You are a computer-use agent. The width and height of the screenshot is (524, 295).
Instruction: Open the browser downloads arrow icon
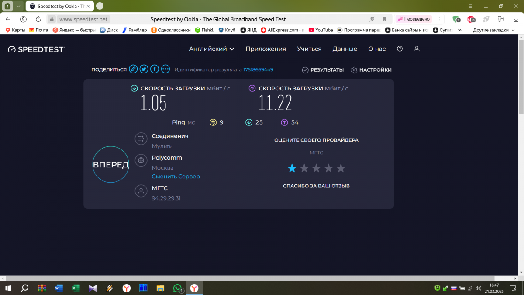516,19
